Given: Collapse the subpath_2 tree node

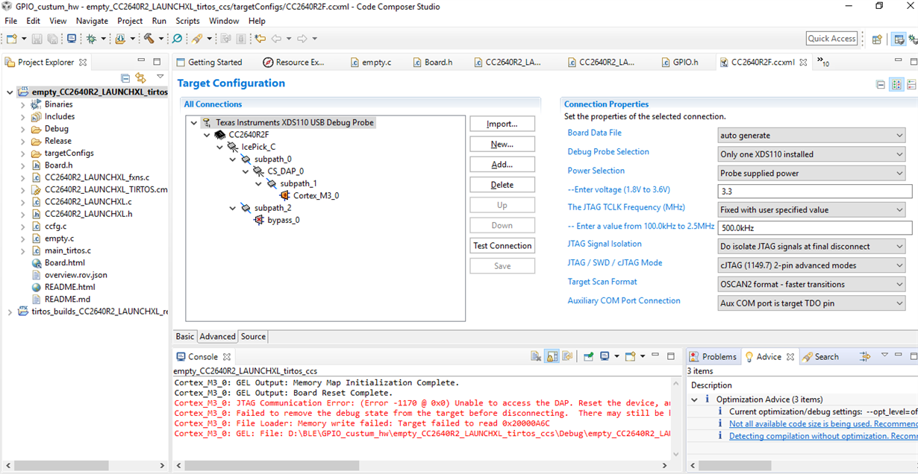Looking at the screenshot, I should (x=233, y=208).
